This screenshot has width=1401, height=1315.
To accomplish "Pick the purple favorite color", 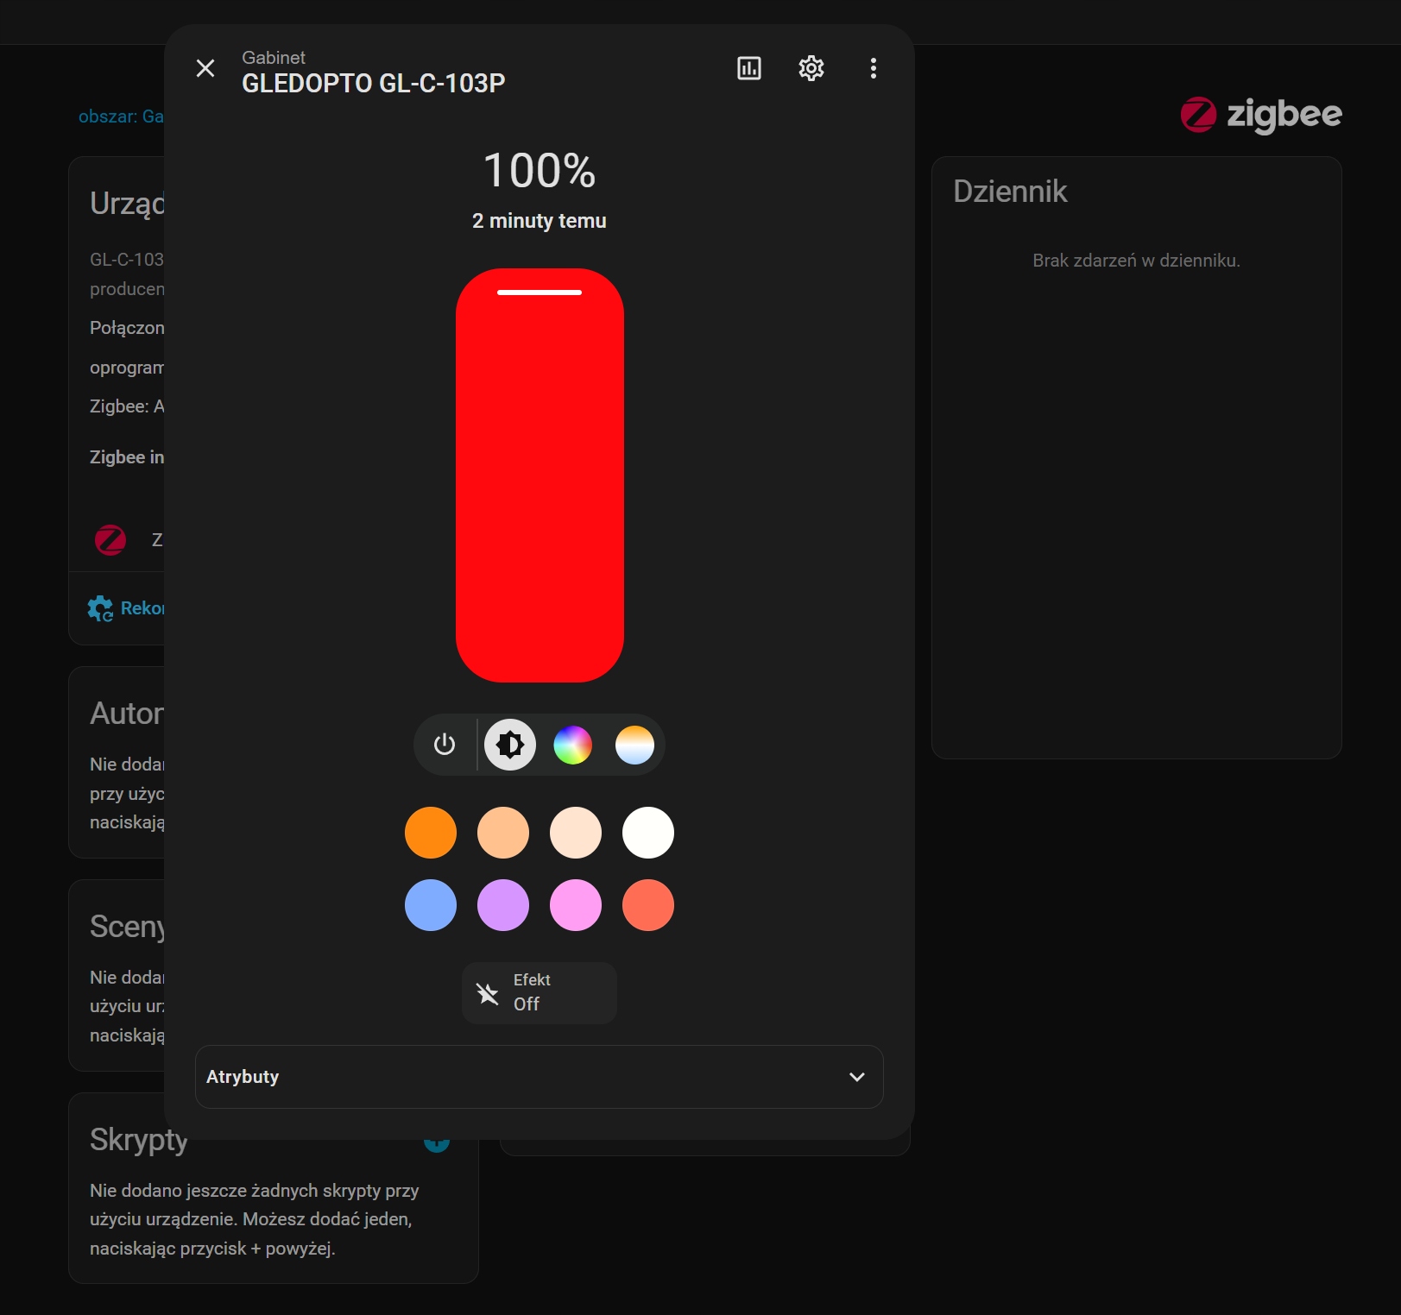I will click(x=503, y=905).
